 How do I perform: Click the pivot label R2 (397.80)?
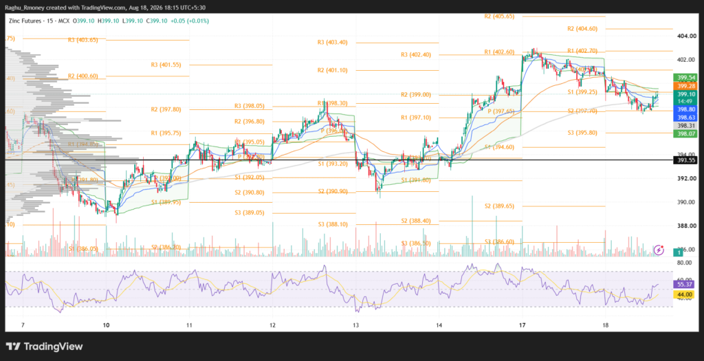pos(166,109)
